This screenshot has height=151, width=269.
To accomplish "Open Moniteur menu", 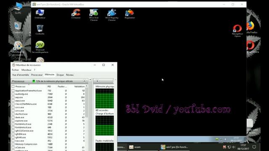I will (x=26, y=70).
